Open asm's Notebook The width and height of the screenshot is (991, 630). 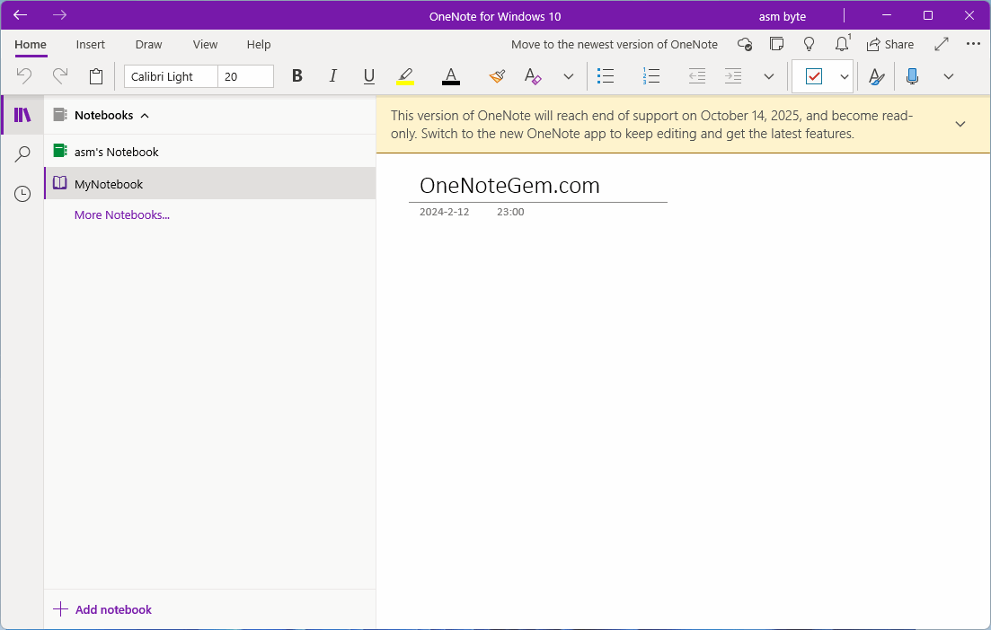pos(210,152)
